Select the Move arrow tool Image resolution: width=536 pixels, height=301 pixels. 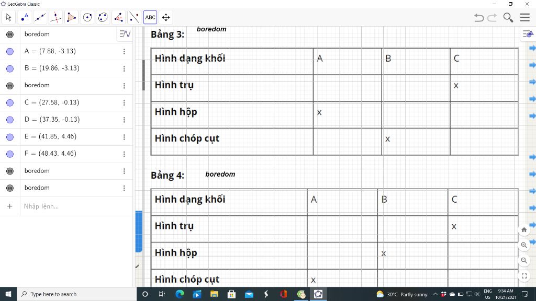coord(8,17)
